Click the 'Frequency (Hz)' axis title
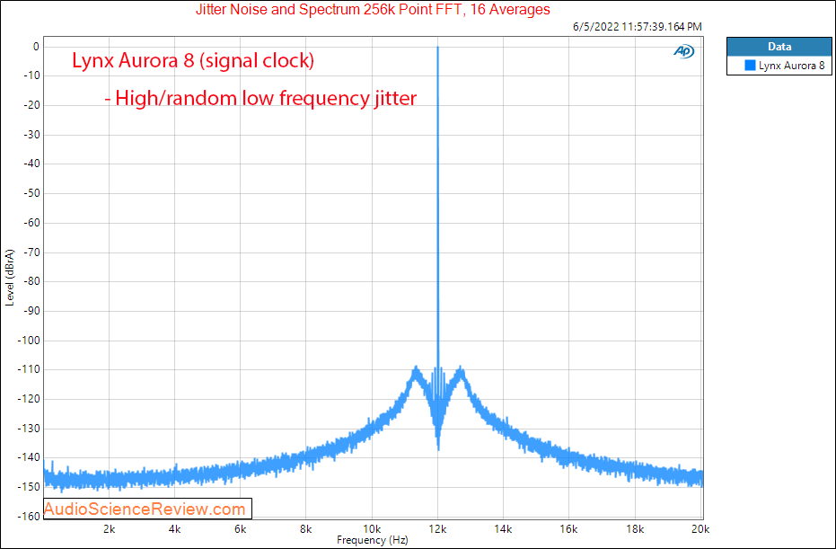Viewport: 836px width, 549px height. (x=372, y=540)
